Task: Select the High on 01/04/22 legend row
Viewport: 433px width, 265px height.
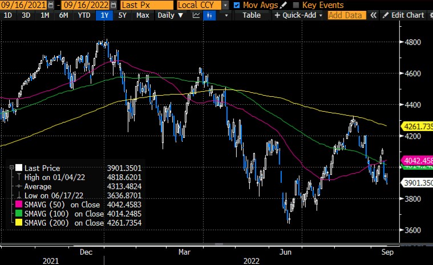Action: click(79, 177)
